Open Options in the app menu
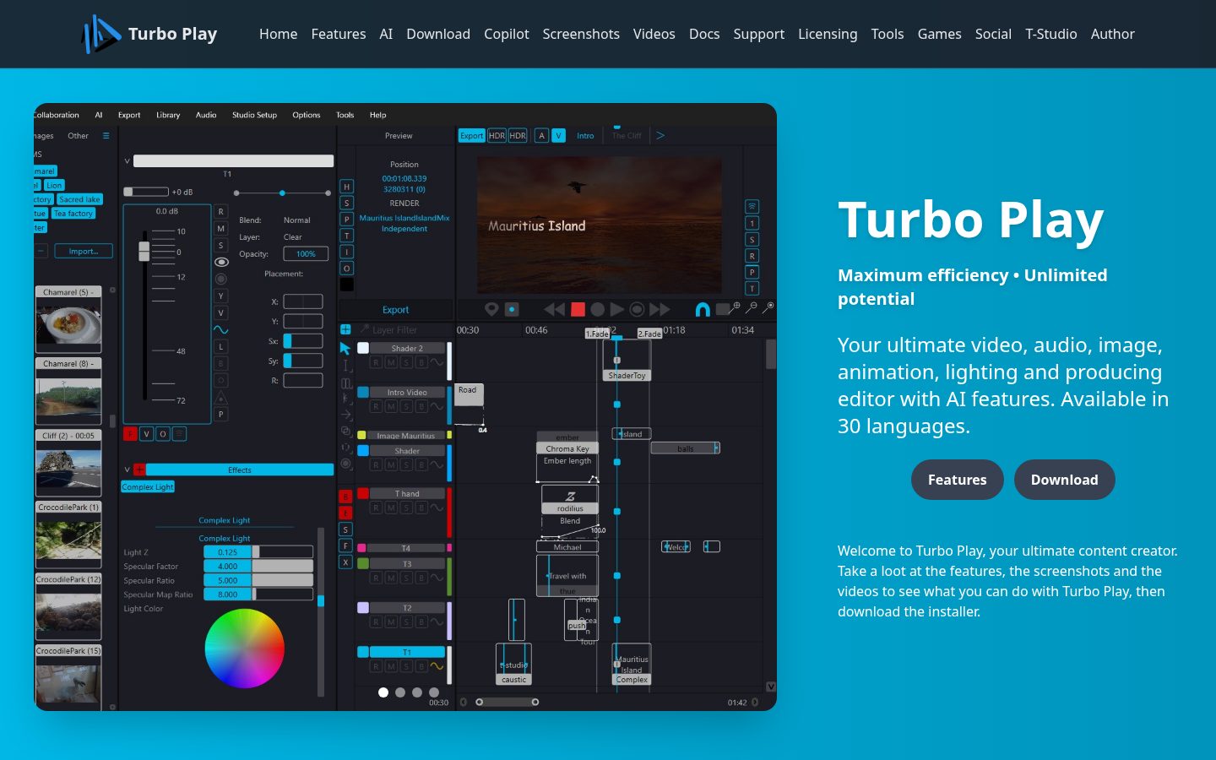Image resolution: width=1216 pixels, height=760 pixels. click(307, 115)
